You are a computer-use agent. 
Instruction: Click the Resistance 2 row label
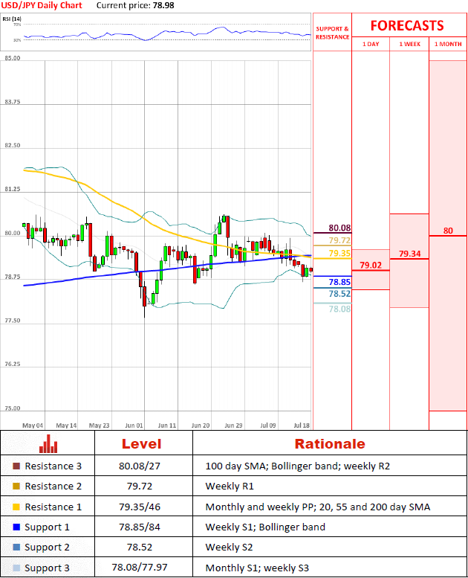53,487
